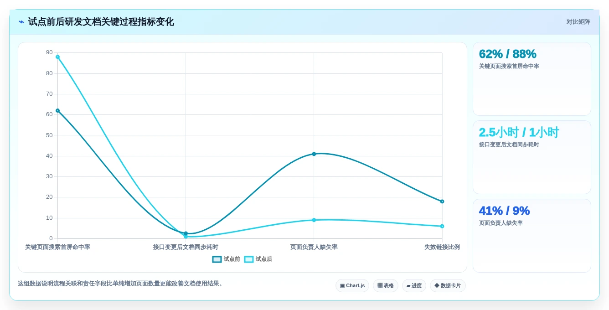This screenshot has height=310, width=609.
Task: Click the 试点前 legend color box
Action: tap(217, 259)
